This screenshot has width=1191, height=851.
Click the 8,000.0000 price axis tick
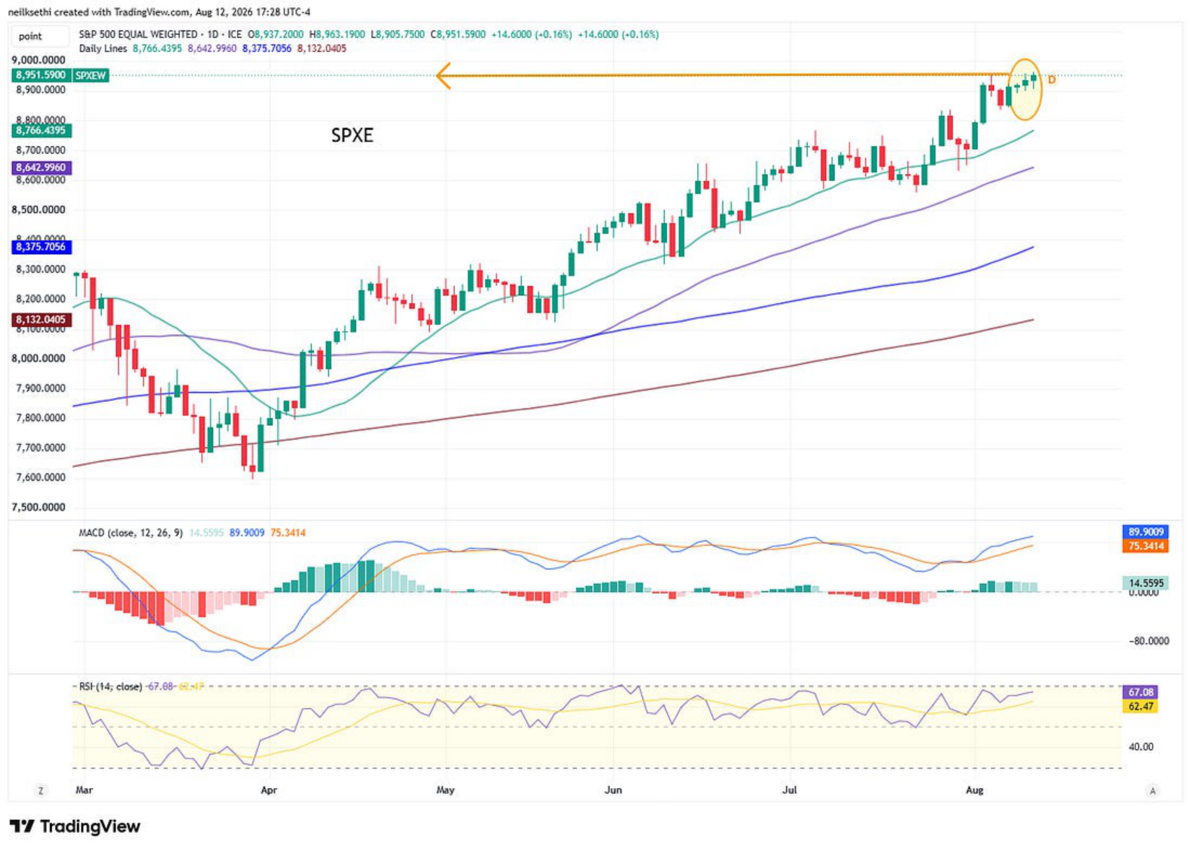(38, 359)
